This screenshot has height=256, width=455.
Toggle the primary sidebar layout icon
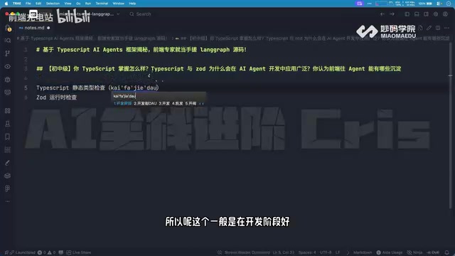pyautogui.click(x=407, y=14)
